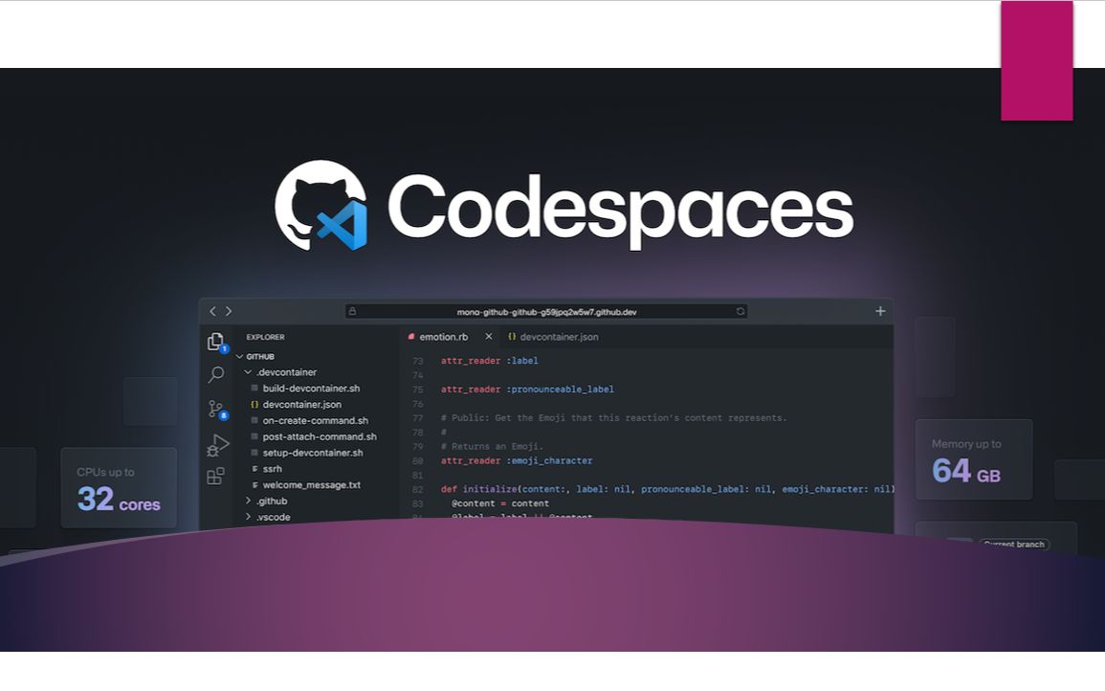Open Run and Debug icon in activity bar
The height and width of the screenshot is (691, 1105).
pyautogui.click(x=217, y=446)
